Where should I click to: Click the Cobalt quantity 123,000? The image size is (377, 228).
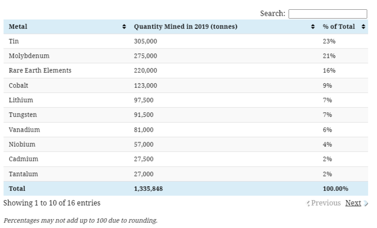coord(145,86)
